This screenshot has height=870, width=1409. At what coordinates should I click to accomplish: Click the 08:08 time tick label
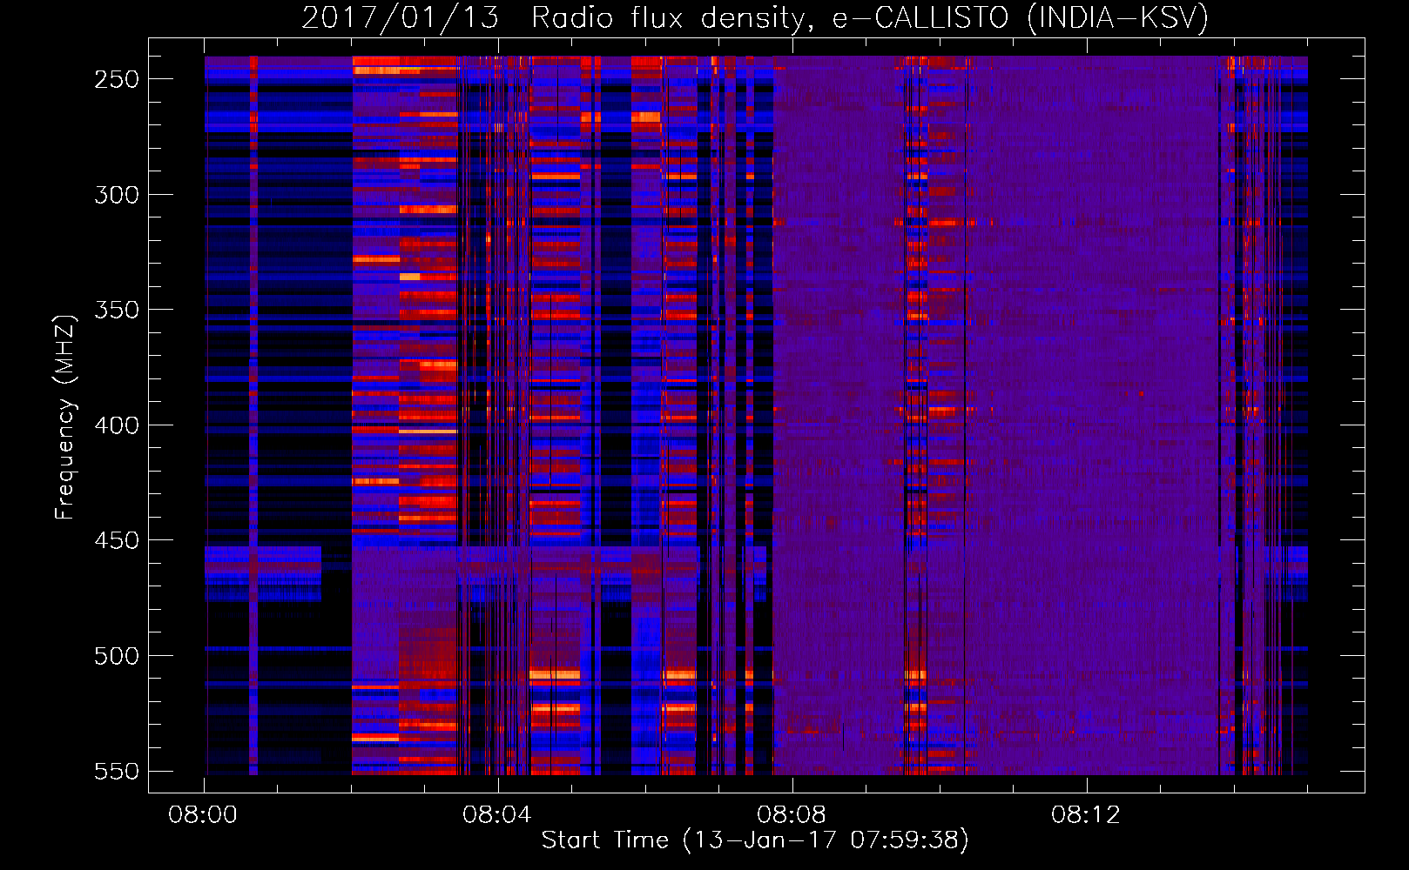[792, 815]
